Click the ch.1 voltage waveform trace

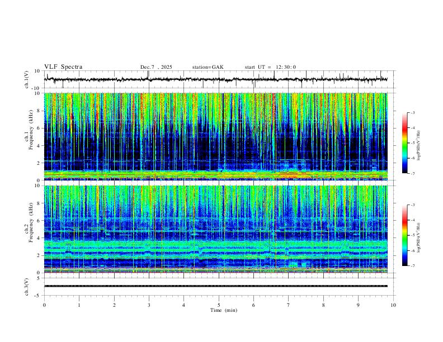point(216,79)
